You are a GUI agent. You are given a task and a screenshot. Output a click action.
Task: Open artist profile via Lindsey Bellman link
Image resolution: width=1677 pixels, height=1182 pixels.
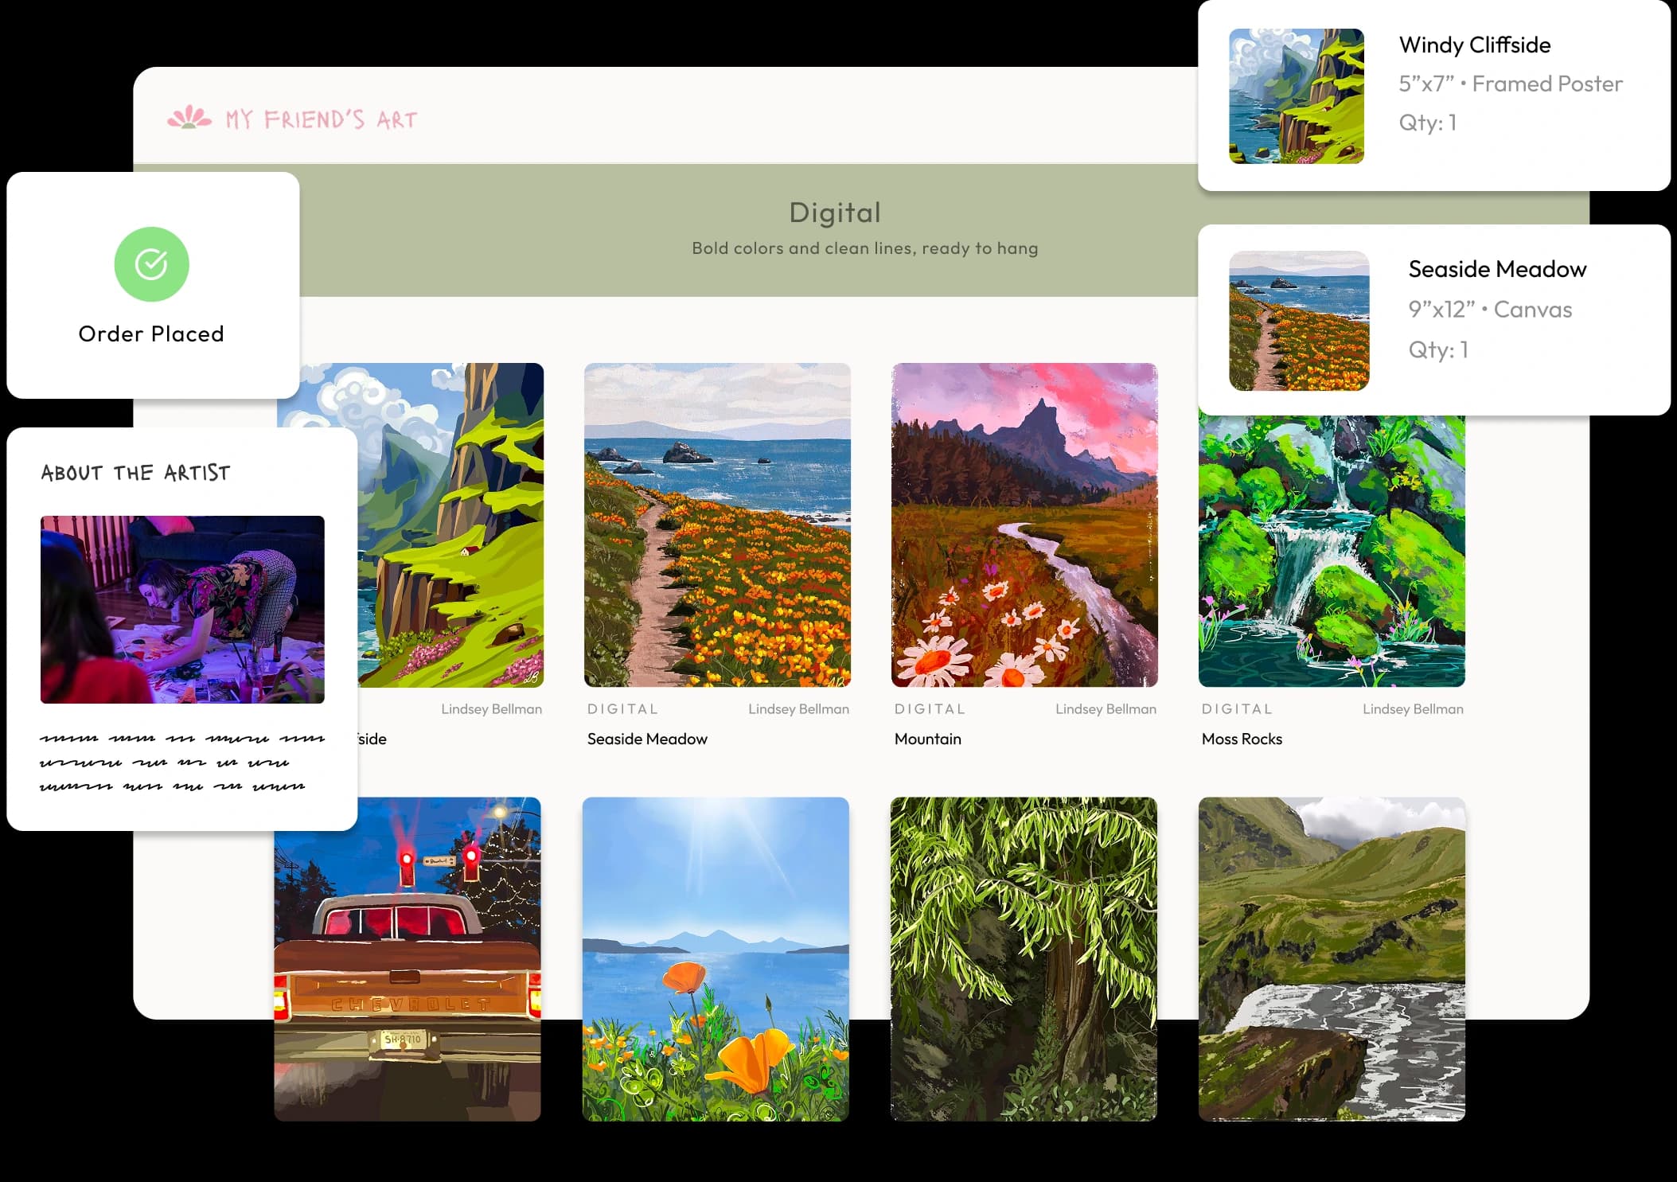point(798,708)
